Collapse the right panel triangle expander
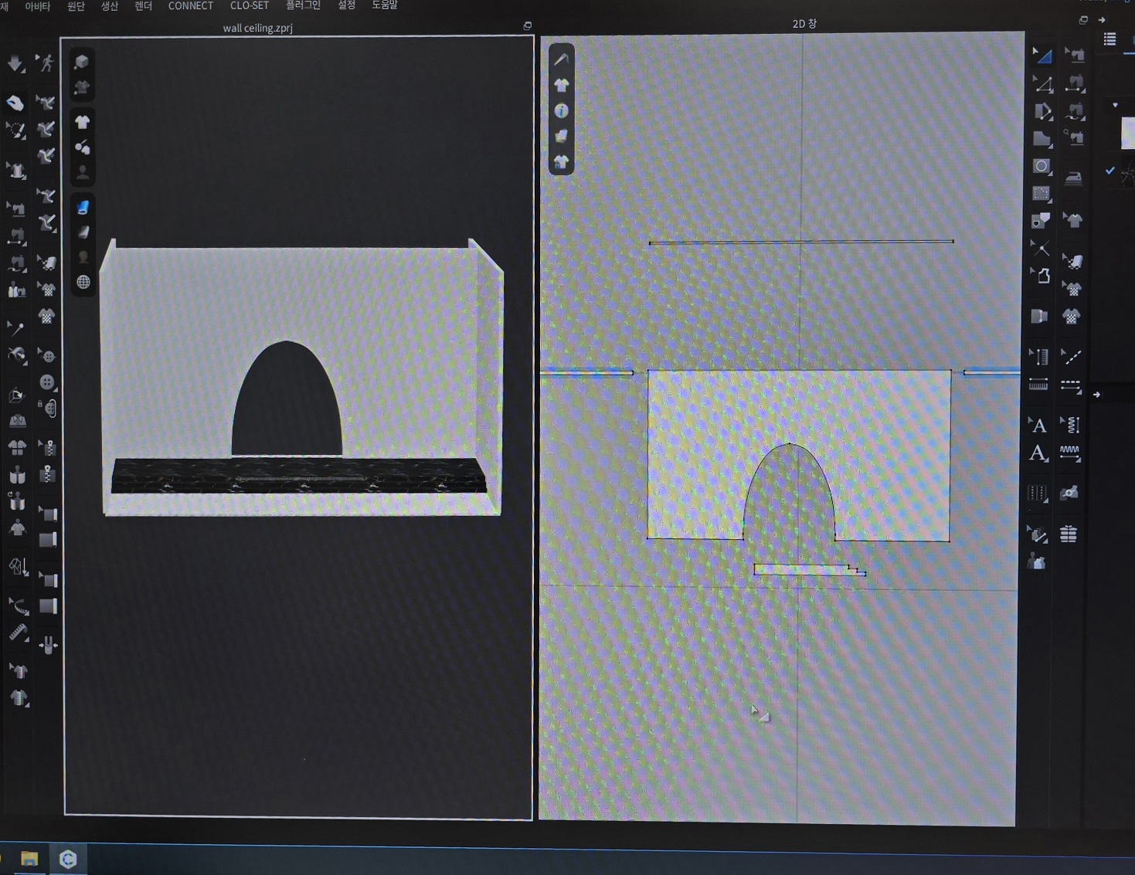 (x=1115, y=105)
